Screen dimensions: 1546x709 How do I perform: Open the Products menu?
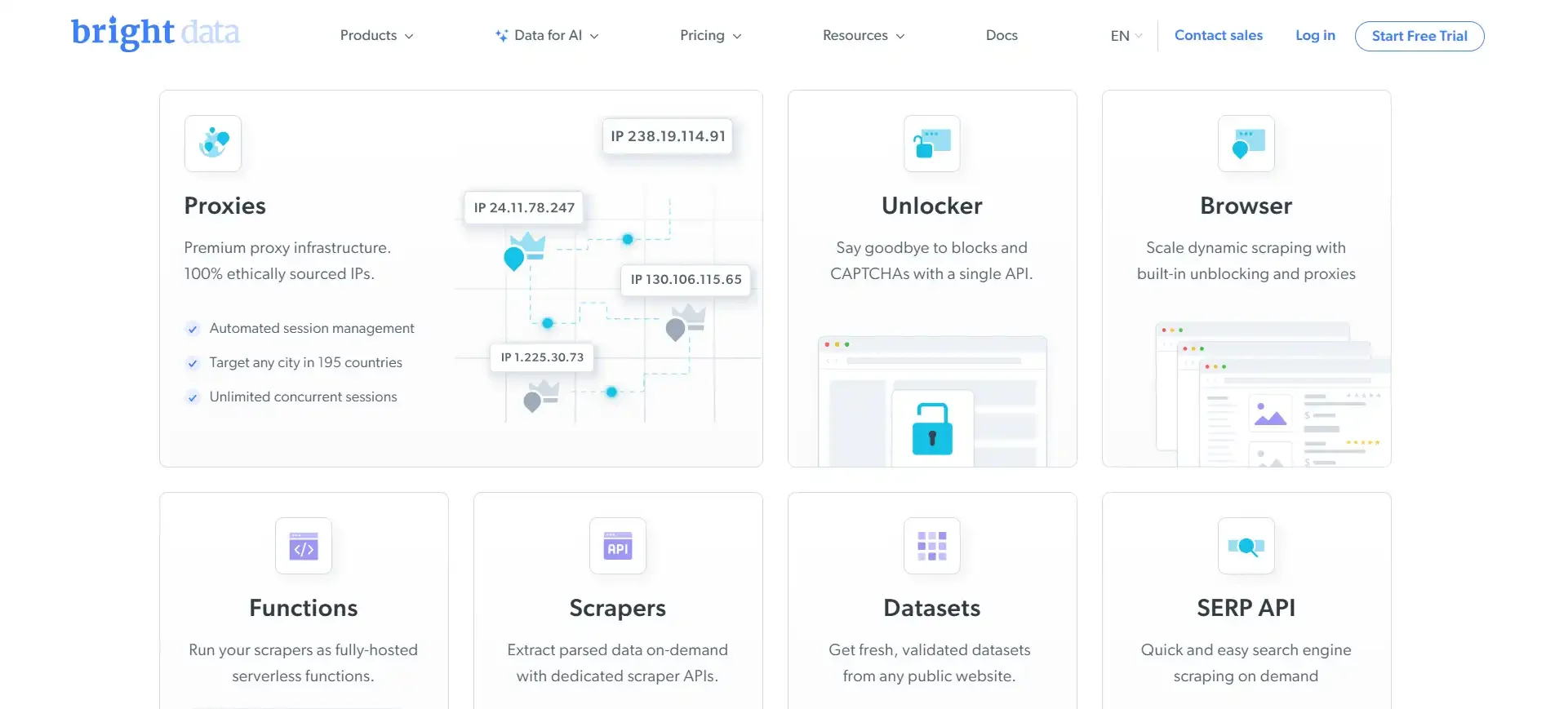click(376, 36)
